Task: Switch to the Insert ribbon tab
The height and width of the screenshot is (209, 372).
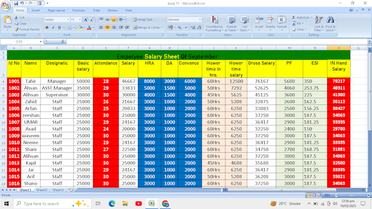Action: pyautogui.click(x=36, y=10)
